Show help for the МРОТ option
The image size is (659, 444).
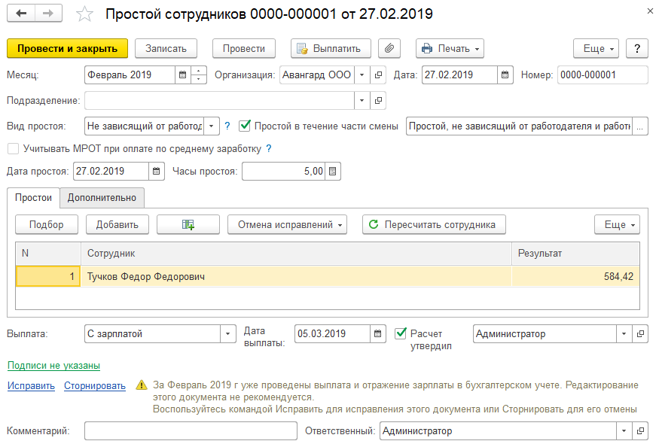[269, 149]
